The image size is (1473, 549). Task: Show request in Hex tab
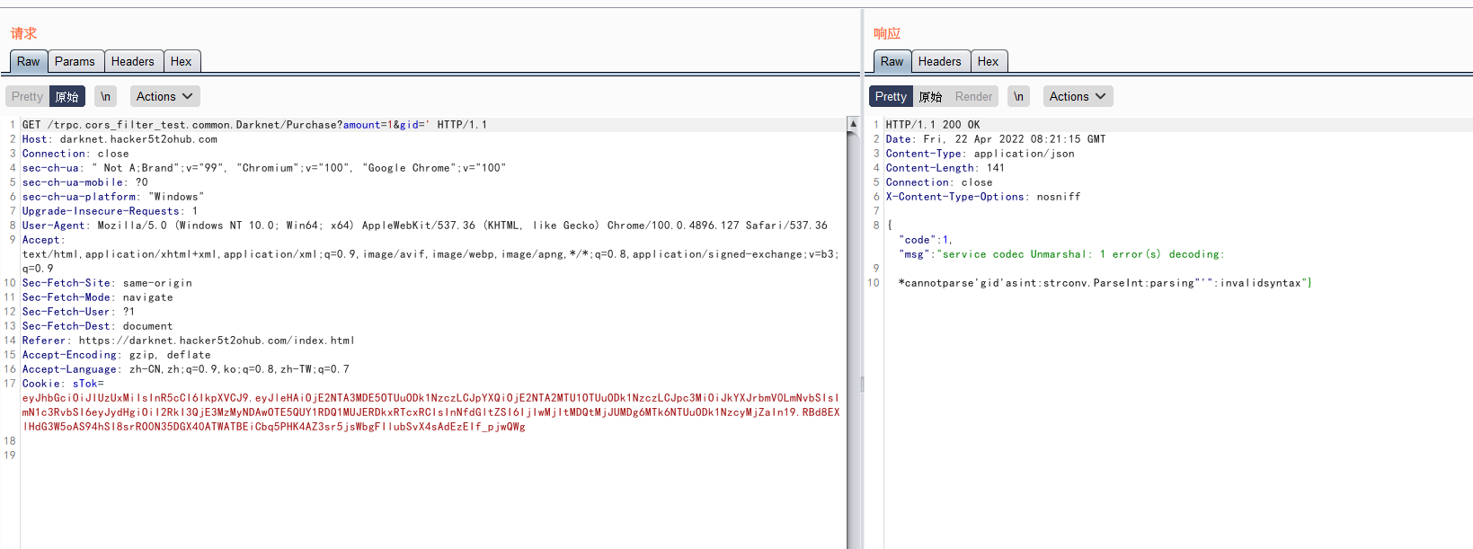181,61
